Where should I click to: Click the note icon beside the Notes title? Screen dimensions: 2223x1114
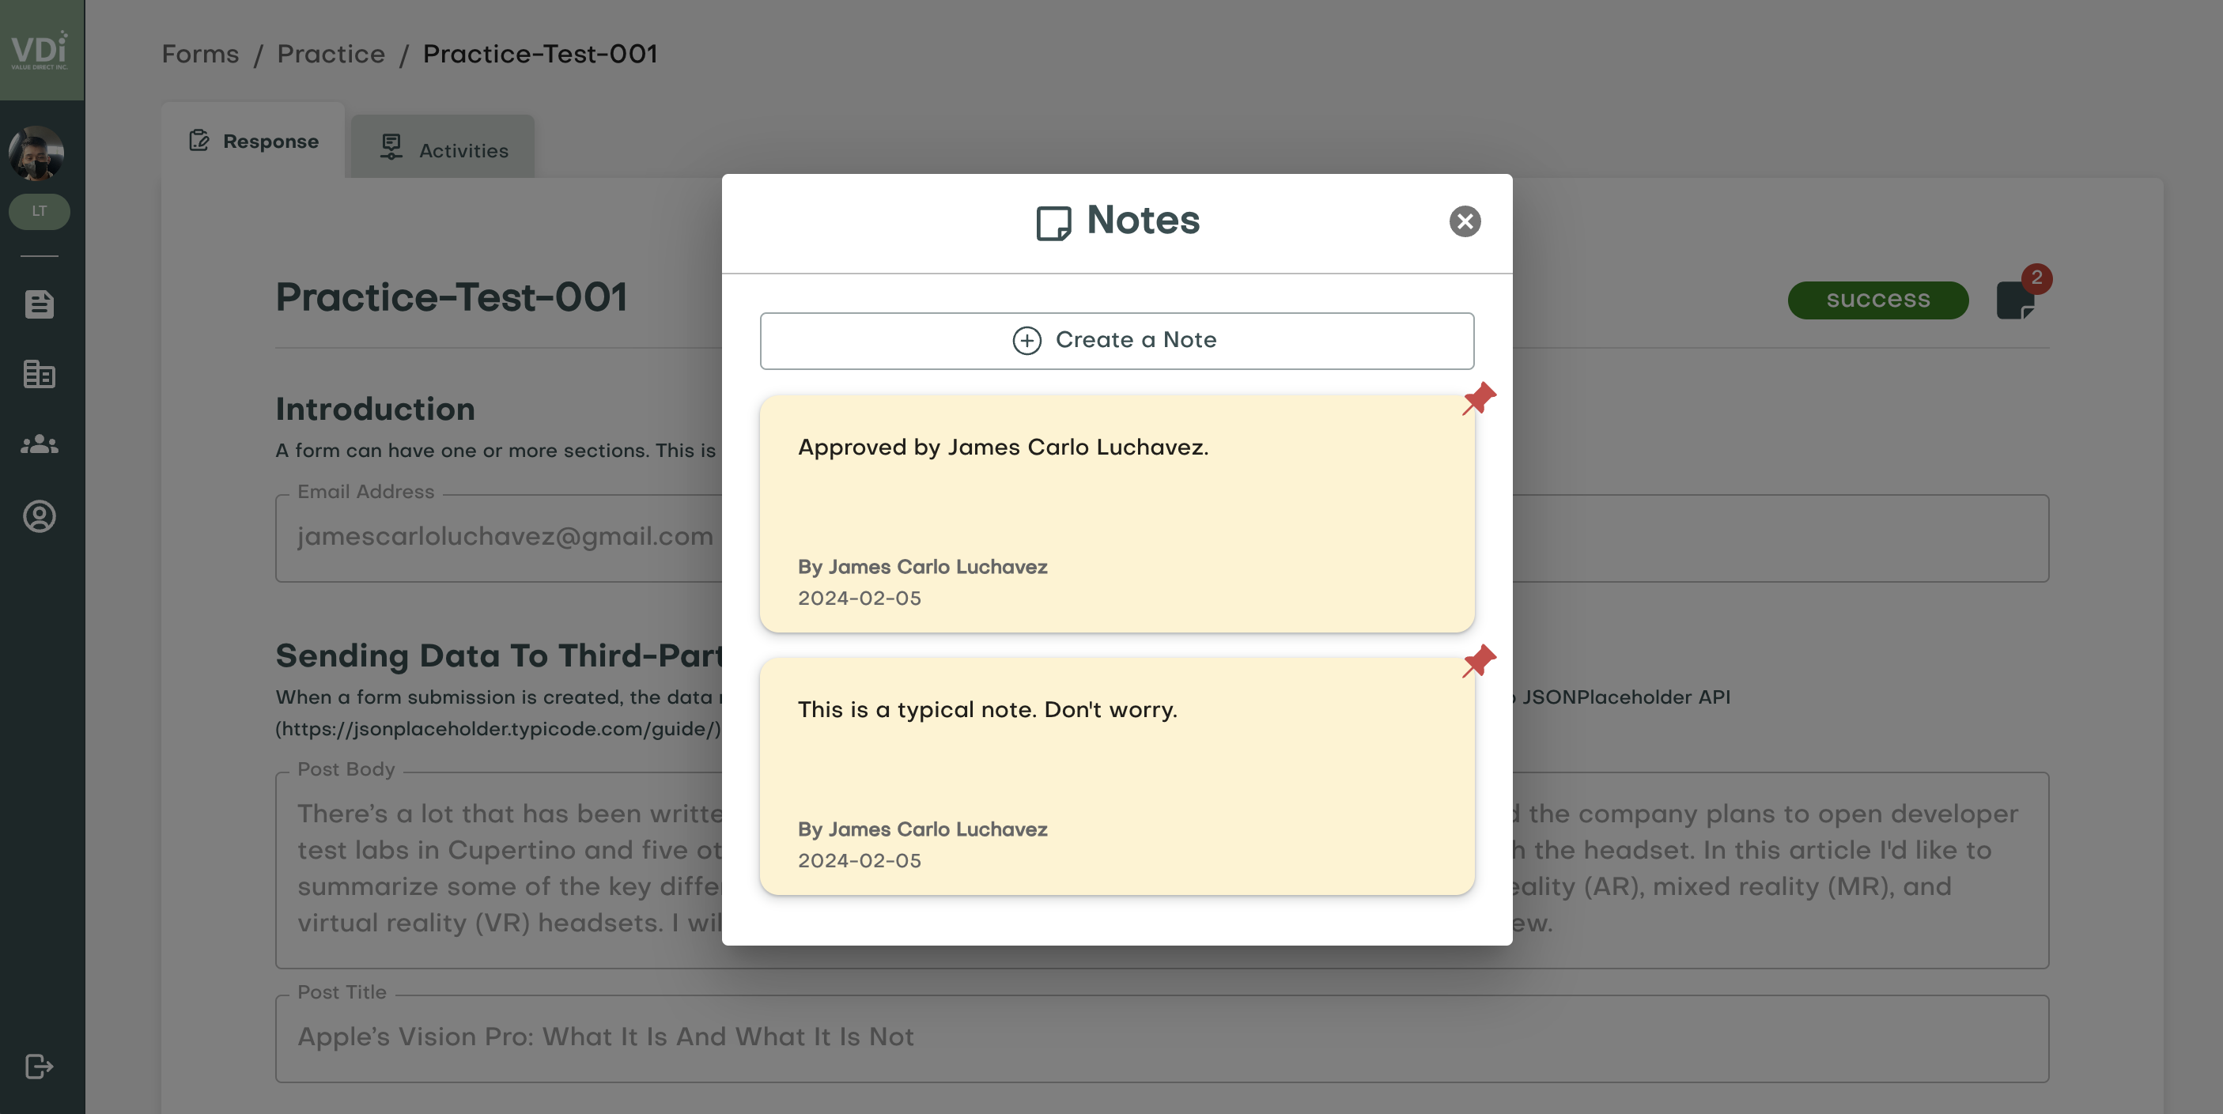[1054, 221]
